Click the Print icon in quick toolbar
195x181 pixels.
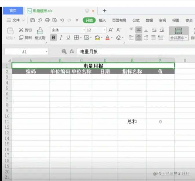pos(47,20)
